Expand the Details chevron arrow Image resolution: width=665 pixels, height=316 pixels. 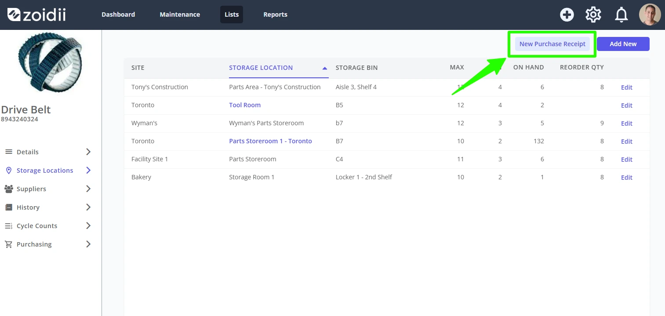[x=88, y=152]
